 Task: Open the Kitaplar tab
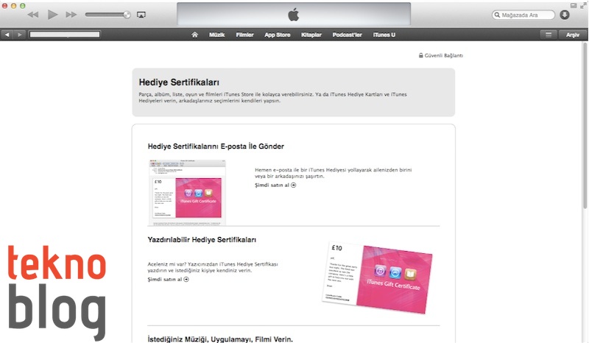311,35
